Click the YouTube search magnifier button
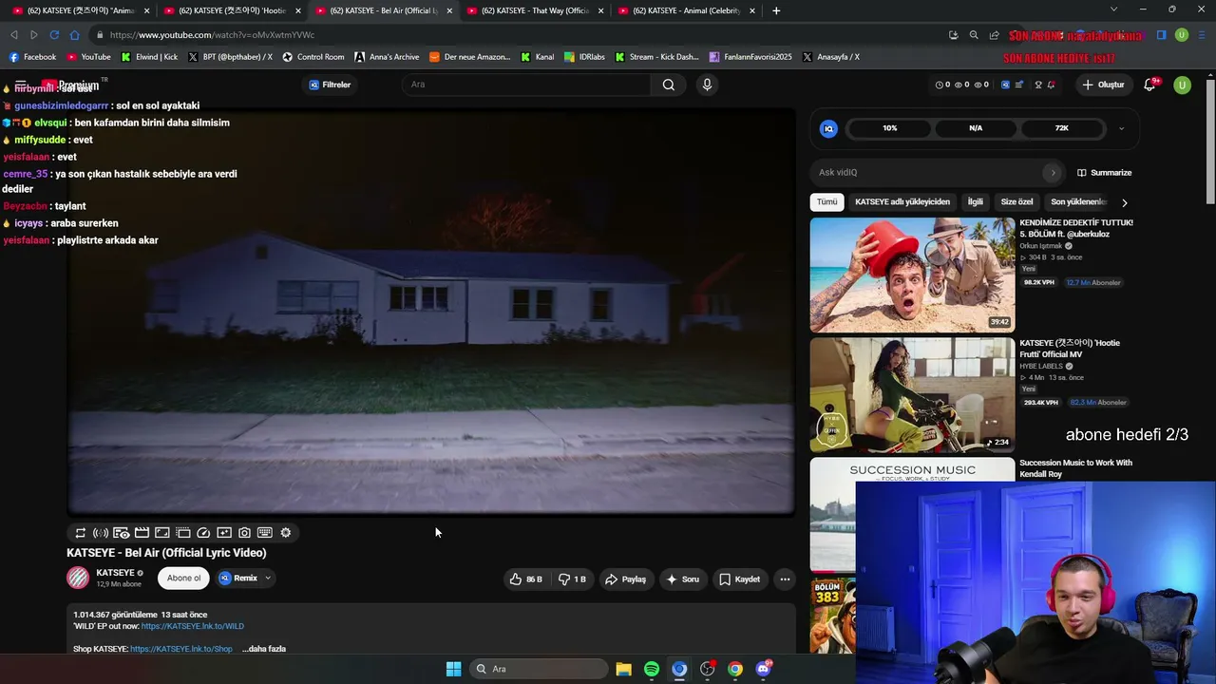Image resolution: width=1216 pixels, height=684 pixels. point(669,85)
